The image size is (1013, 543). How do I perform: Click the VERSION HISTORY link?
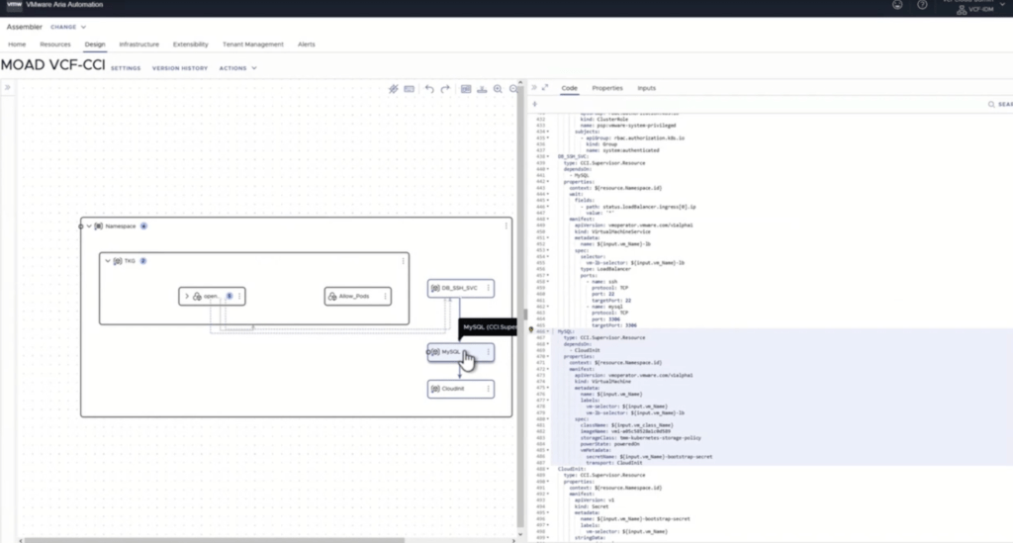[179, 68]
